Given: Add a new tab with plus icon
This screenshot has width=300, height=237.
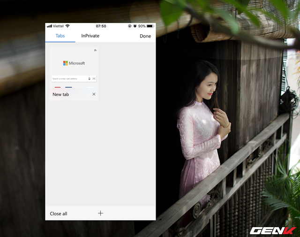Looking at the screenshot, I should [100, 213].
